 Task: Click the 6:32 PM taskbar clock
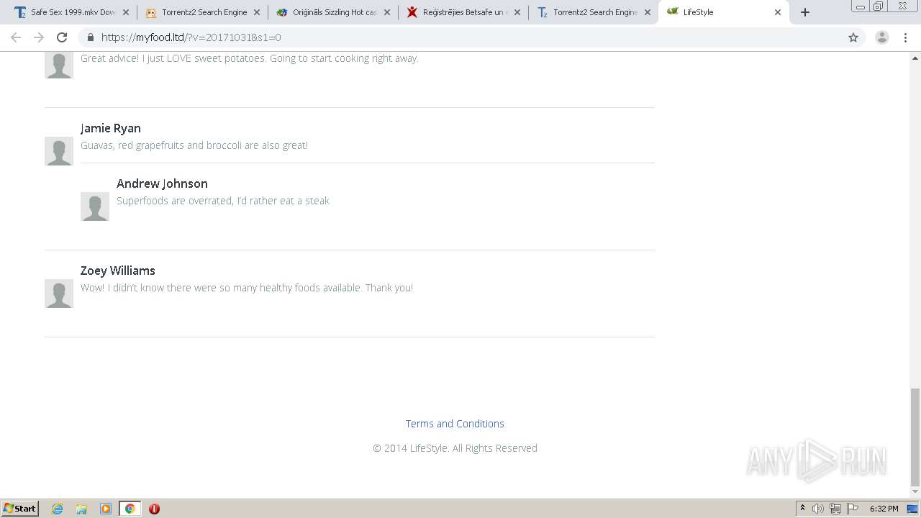click(x=884, y=509)
